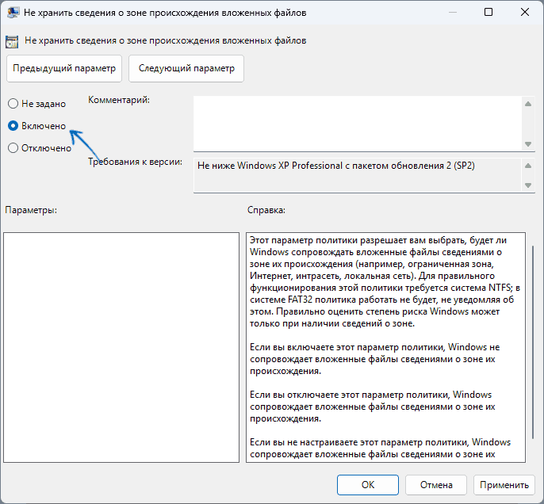Click the Комментарий box scroll-up arrow
The image size is (544, 504).
click(x=528, y=104)
